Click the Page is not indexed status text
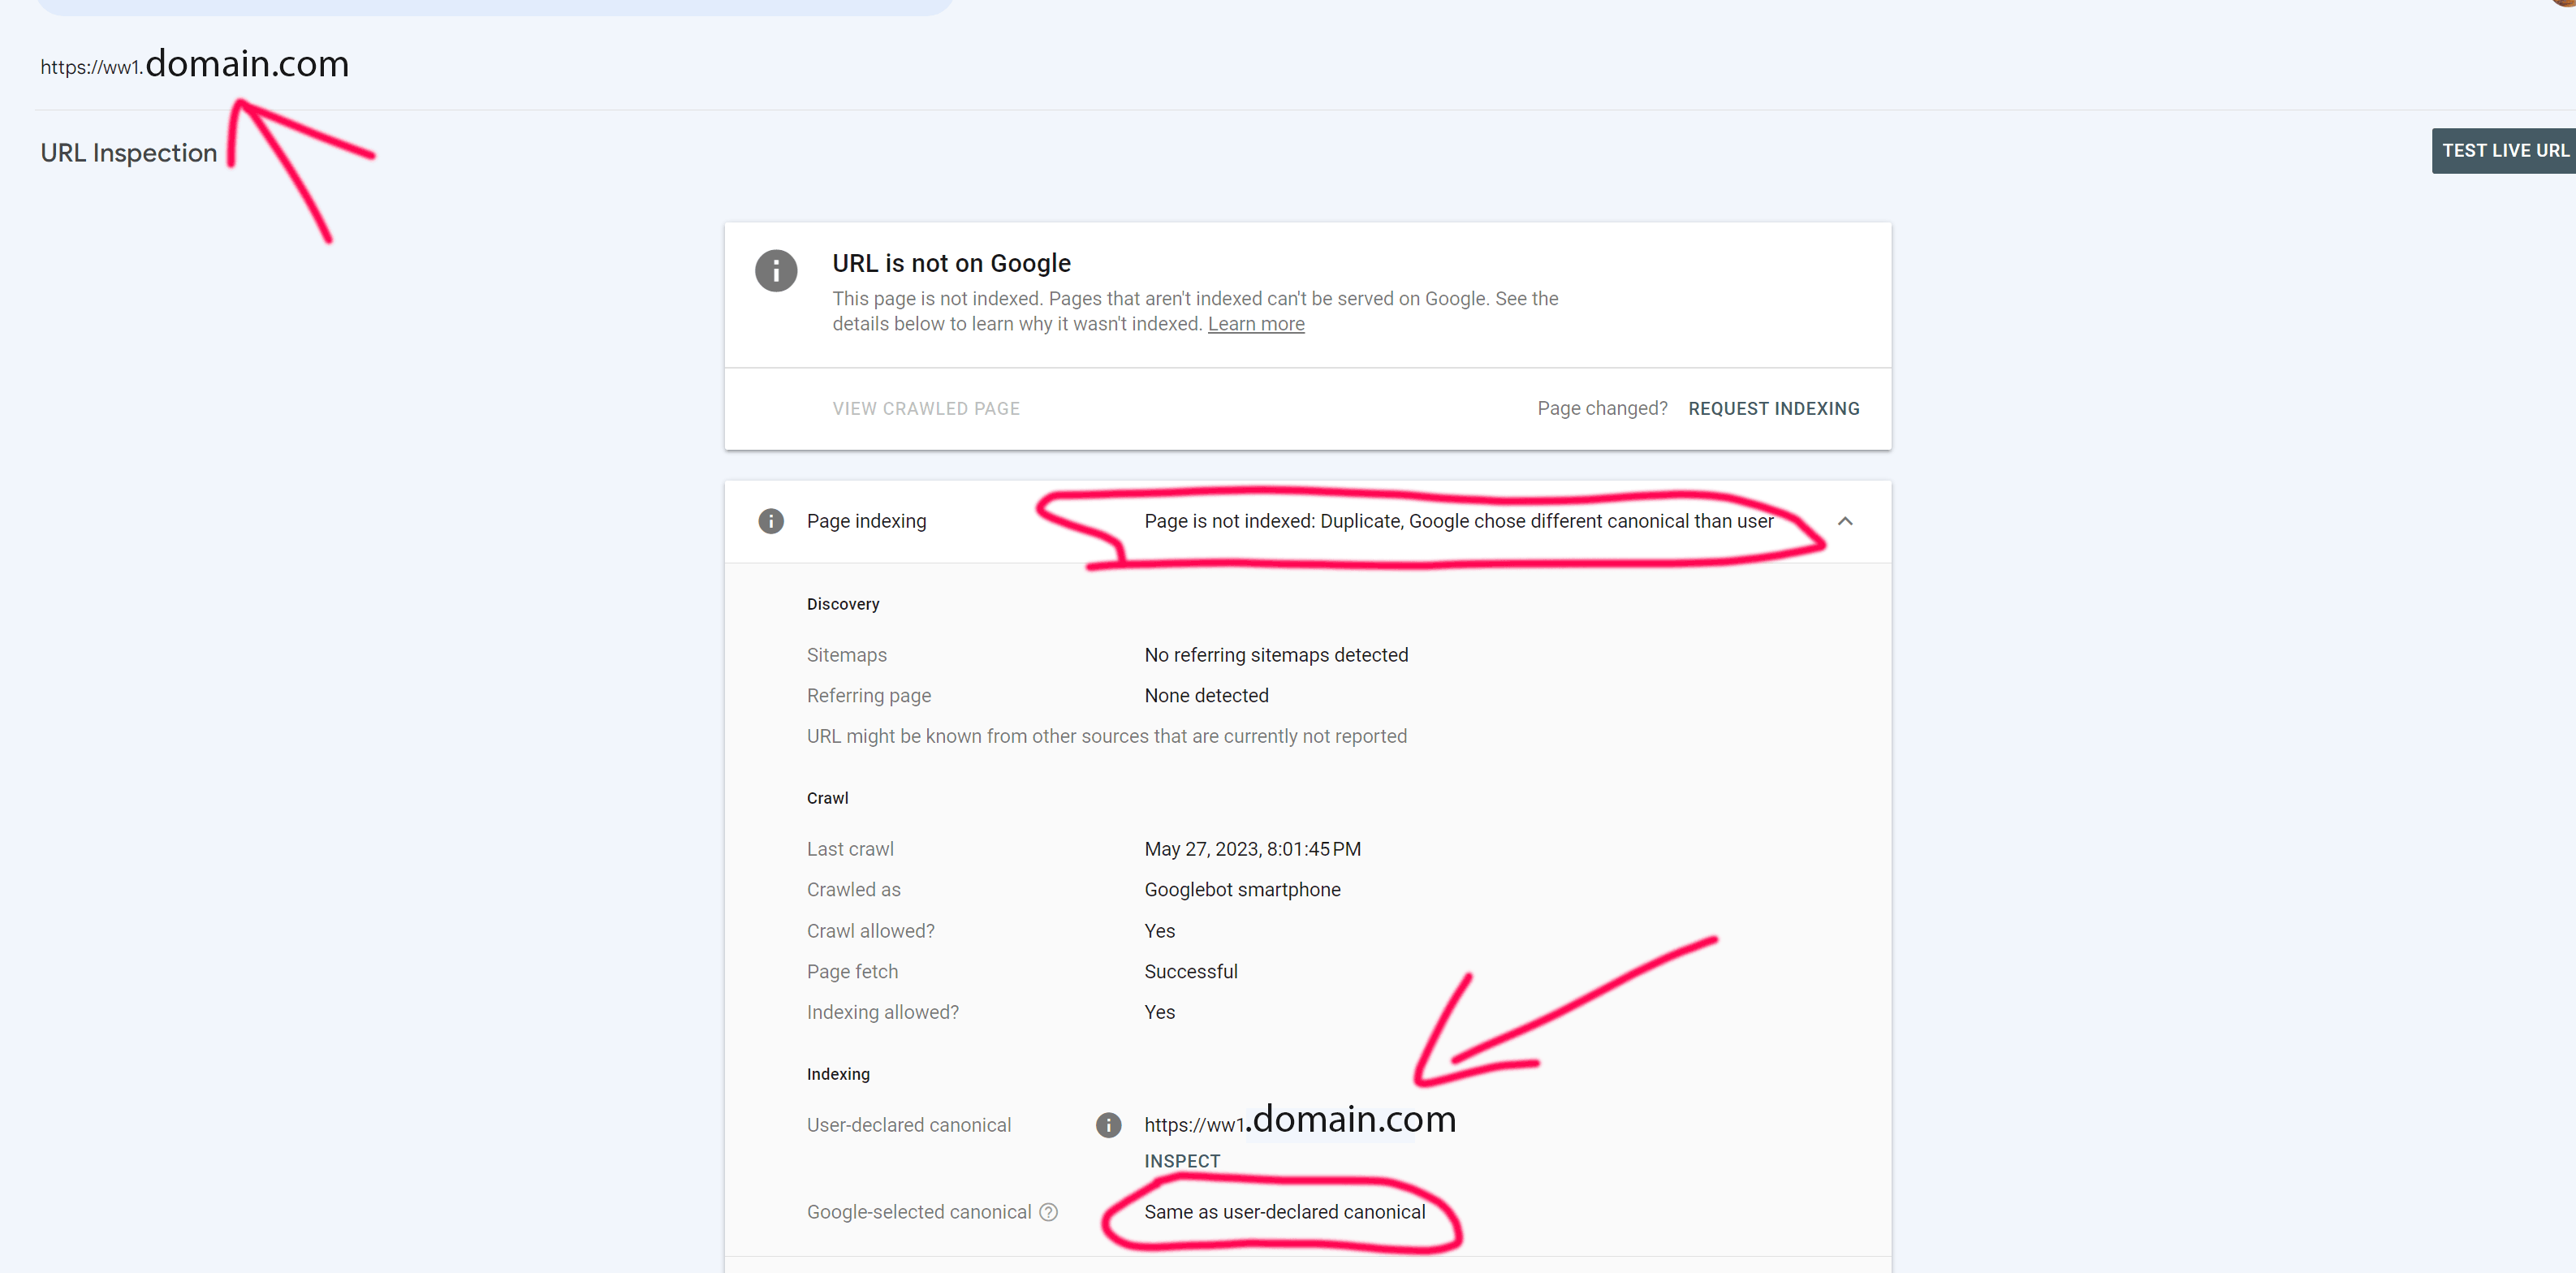The height and width of the screenshot is (1273, 2576). point(1458,521)
